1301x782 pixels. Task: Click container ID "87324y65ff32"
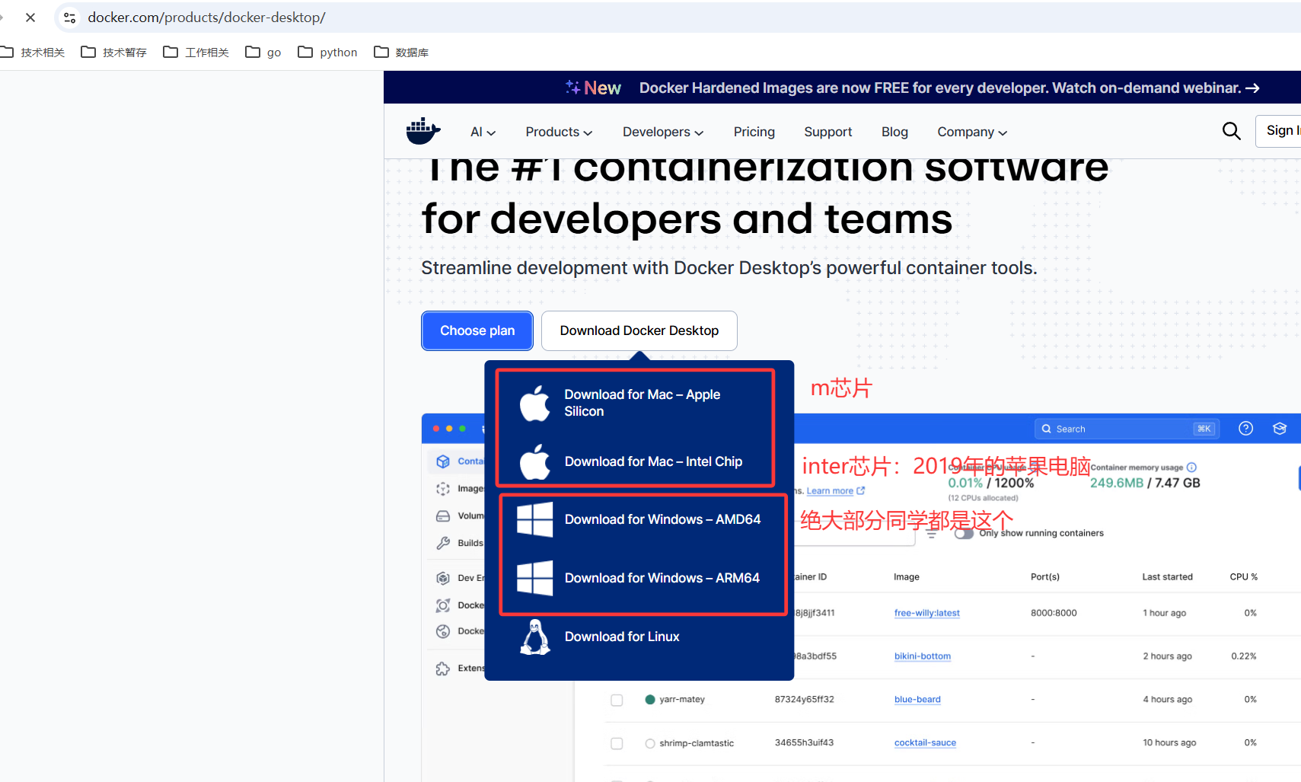coord(804,700)
